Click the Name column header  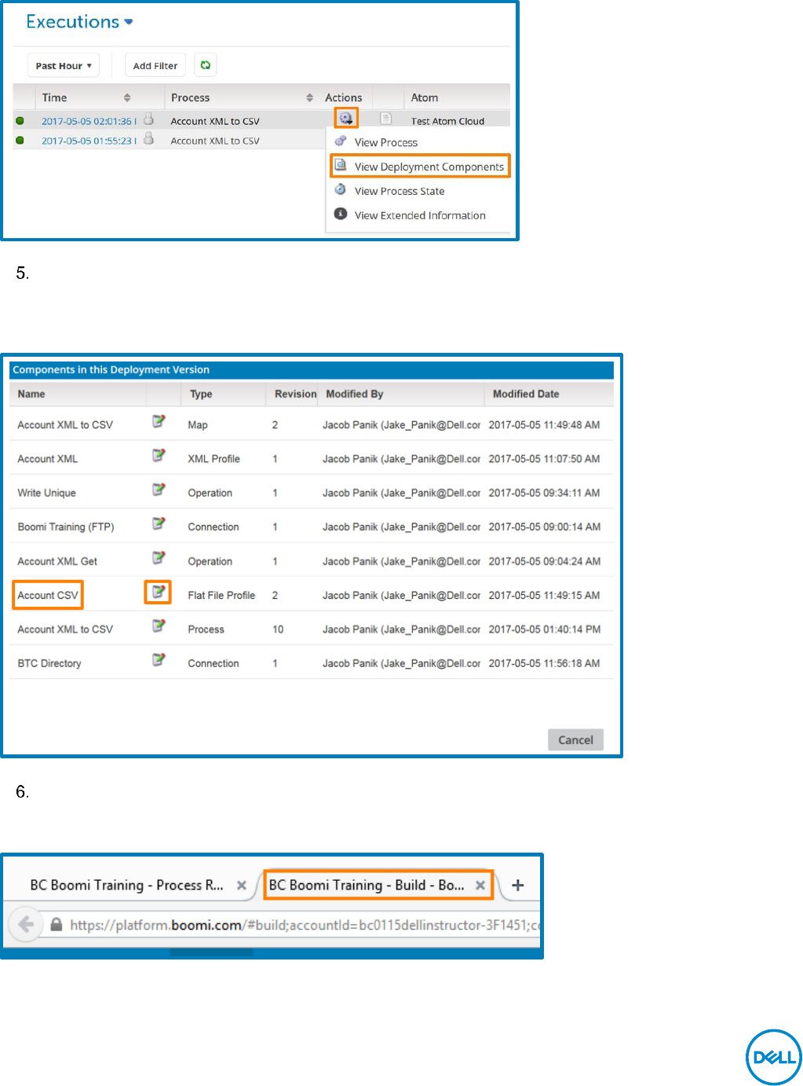click(31, 394)
